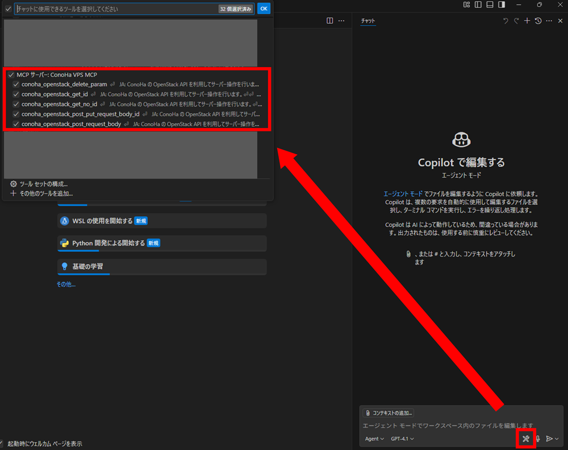The width and height of the screenshot is (568, 450).
Task: Click the split editor icon
Action: pos(330,21)
